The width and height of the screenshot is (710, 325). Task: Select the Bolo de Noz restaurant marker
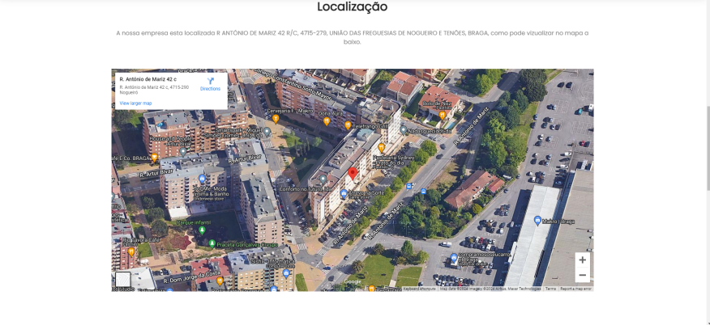pos(443,115)
